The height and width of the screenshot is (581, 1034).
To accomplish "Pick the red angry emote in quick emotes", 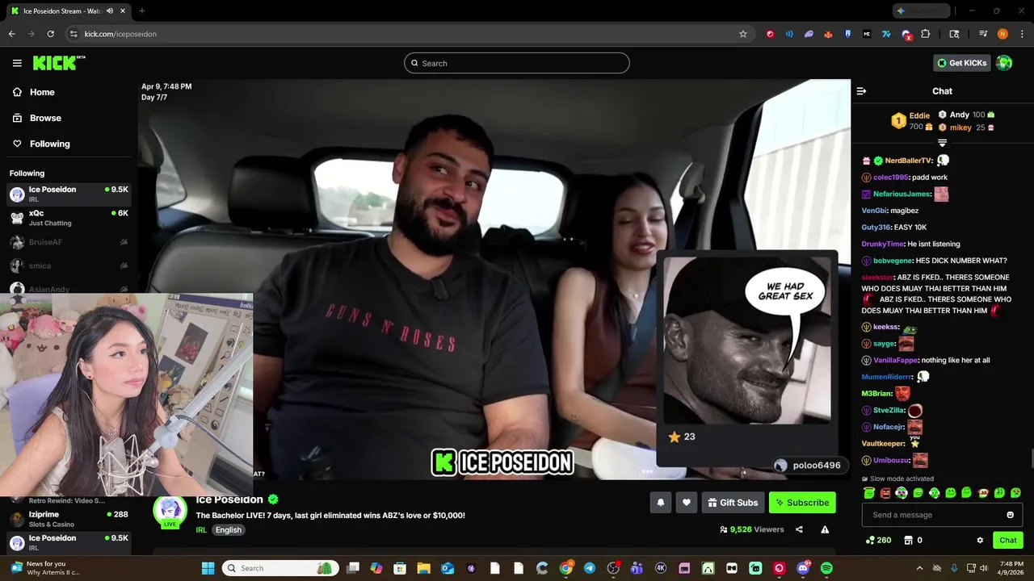I will (x=885, y=493).
